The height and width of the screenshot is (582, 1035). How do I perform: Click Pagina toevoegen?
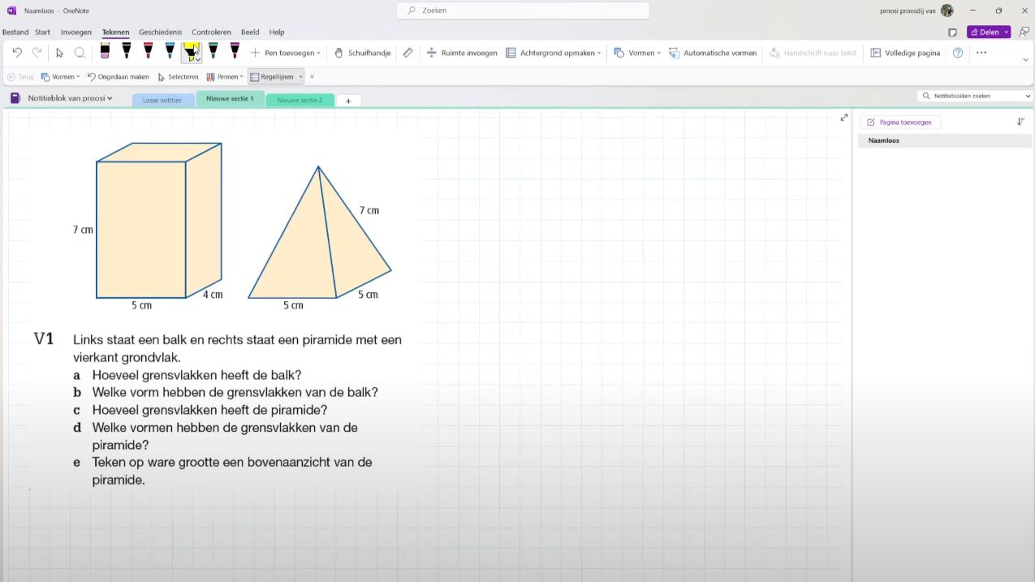click(x=899, y=123)
